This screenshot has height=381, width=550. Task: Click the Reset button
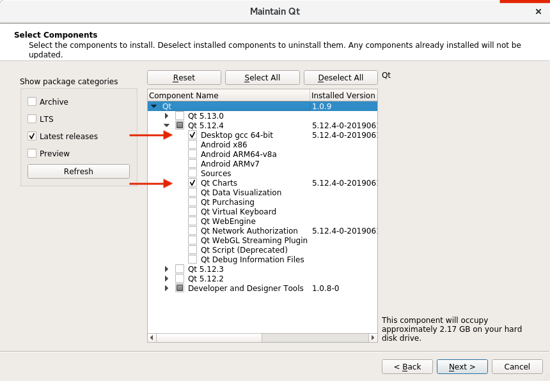click(184, 77)
